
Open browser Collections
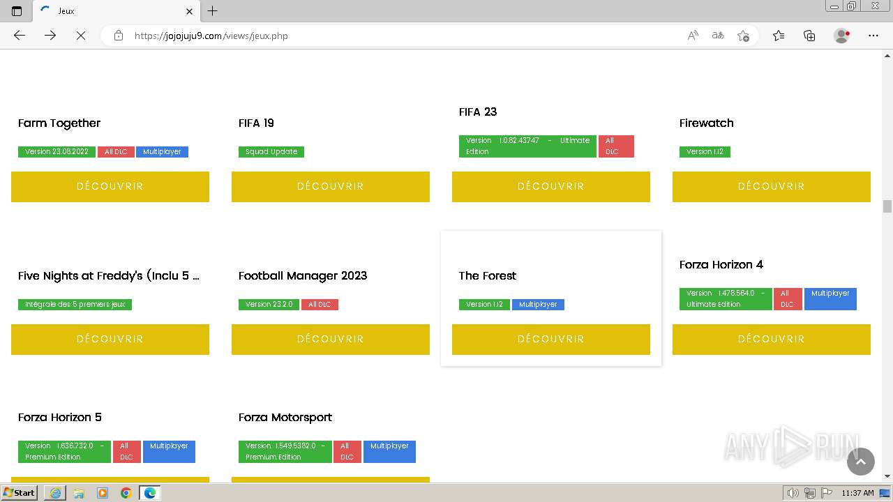tap(809, 36)
